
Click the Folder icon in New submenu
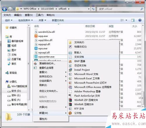[70, 42]
